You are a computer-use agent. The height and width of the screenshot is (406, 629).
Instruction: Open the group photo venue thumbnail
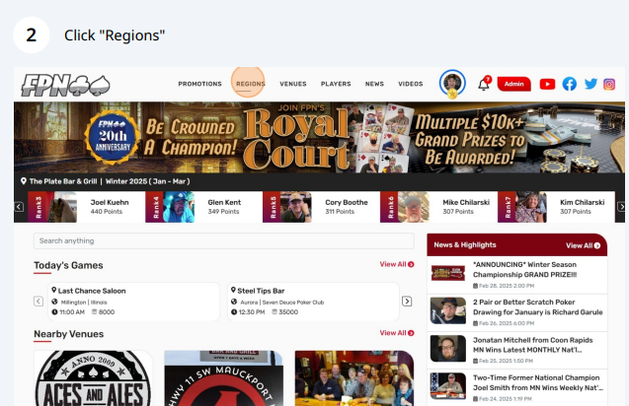click(354, 378)
